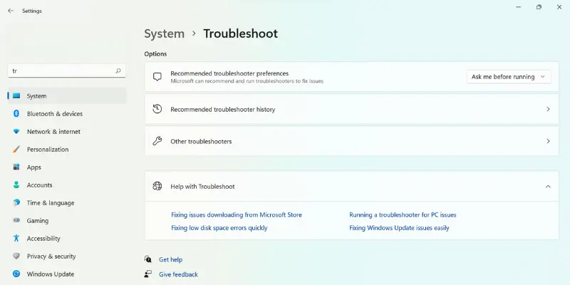Screen dimensions: 570x285
Task: Click the Time & language globe icon
Action: pyautogui.click(x=16, y=203)
